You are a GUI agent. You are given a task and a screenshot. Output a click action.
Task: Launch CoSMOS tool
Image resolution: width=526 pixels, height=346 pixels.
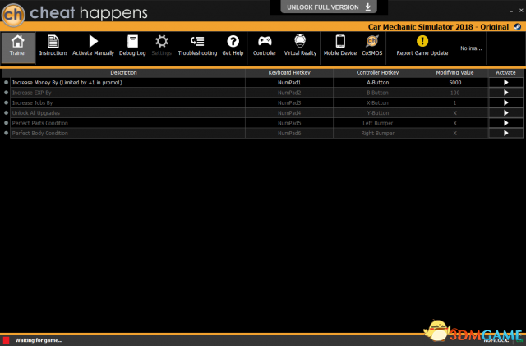click(372, 46)
